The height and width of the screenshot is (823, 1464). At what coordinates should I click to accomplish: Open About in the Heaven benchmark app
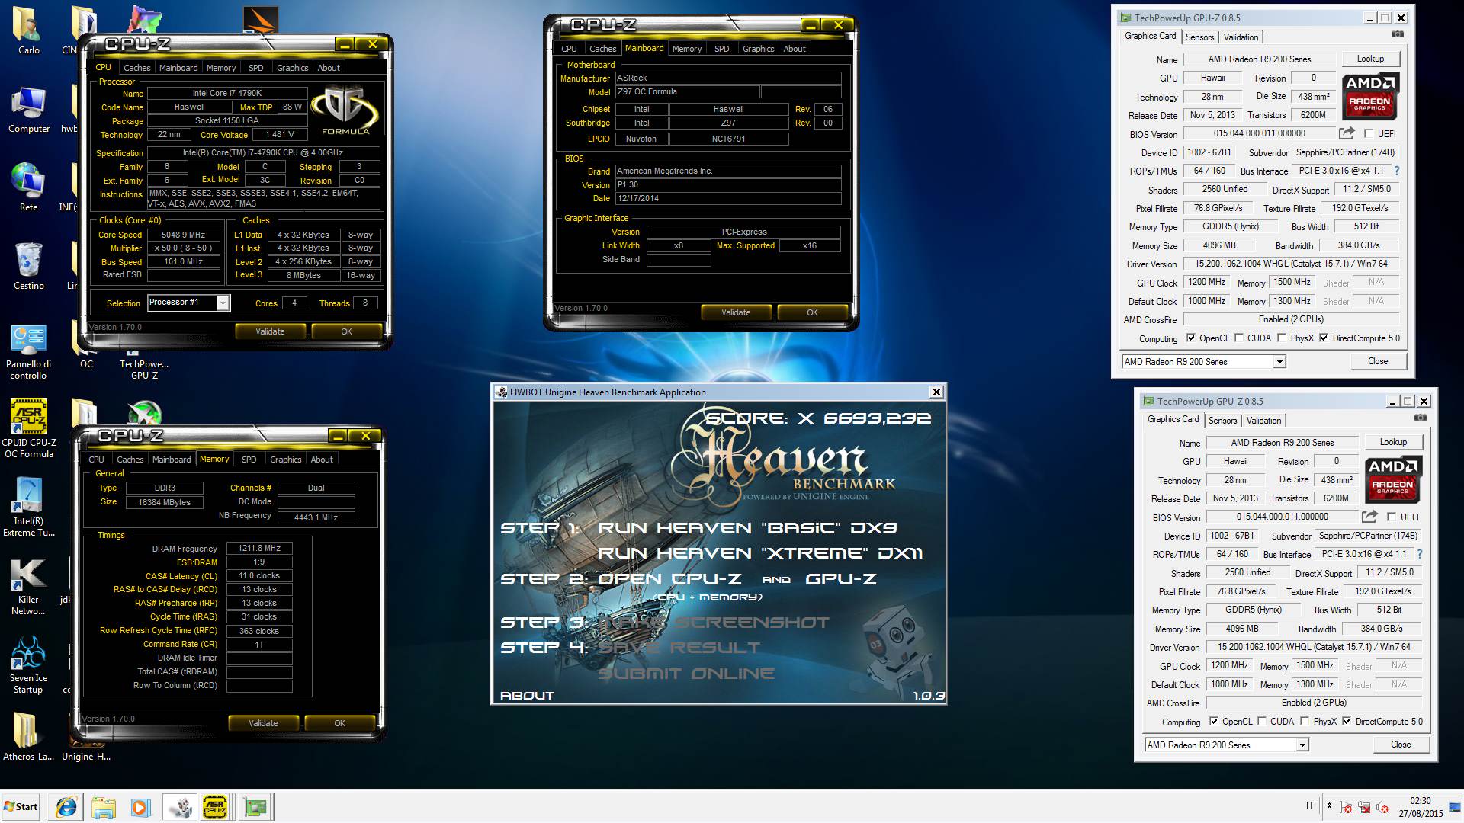(x=527, y=695)
